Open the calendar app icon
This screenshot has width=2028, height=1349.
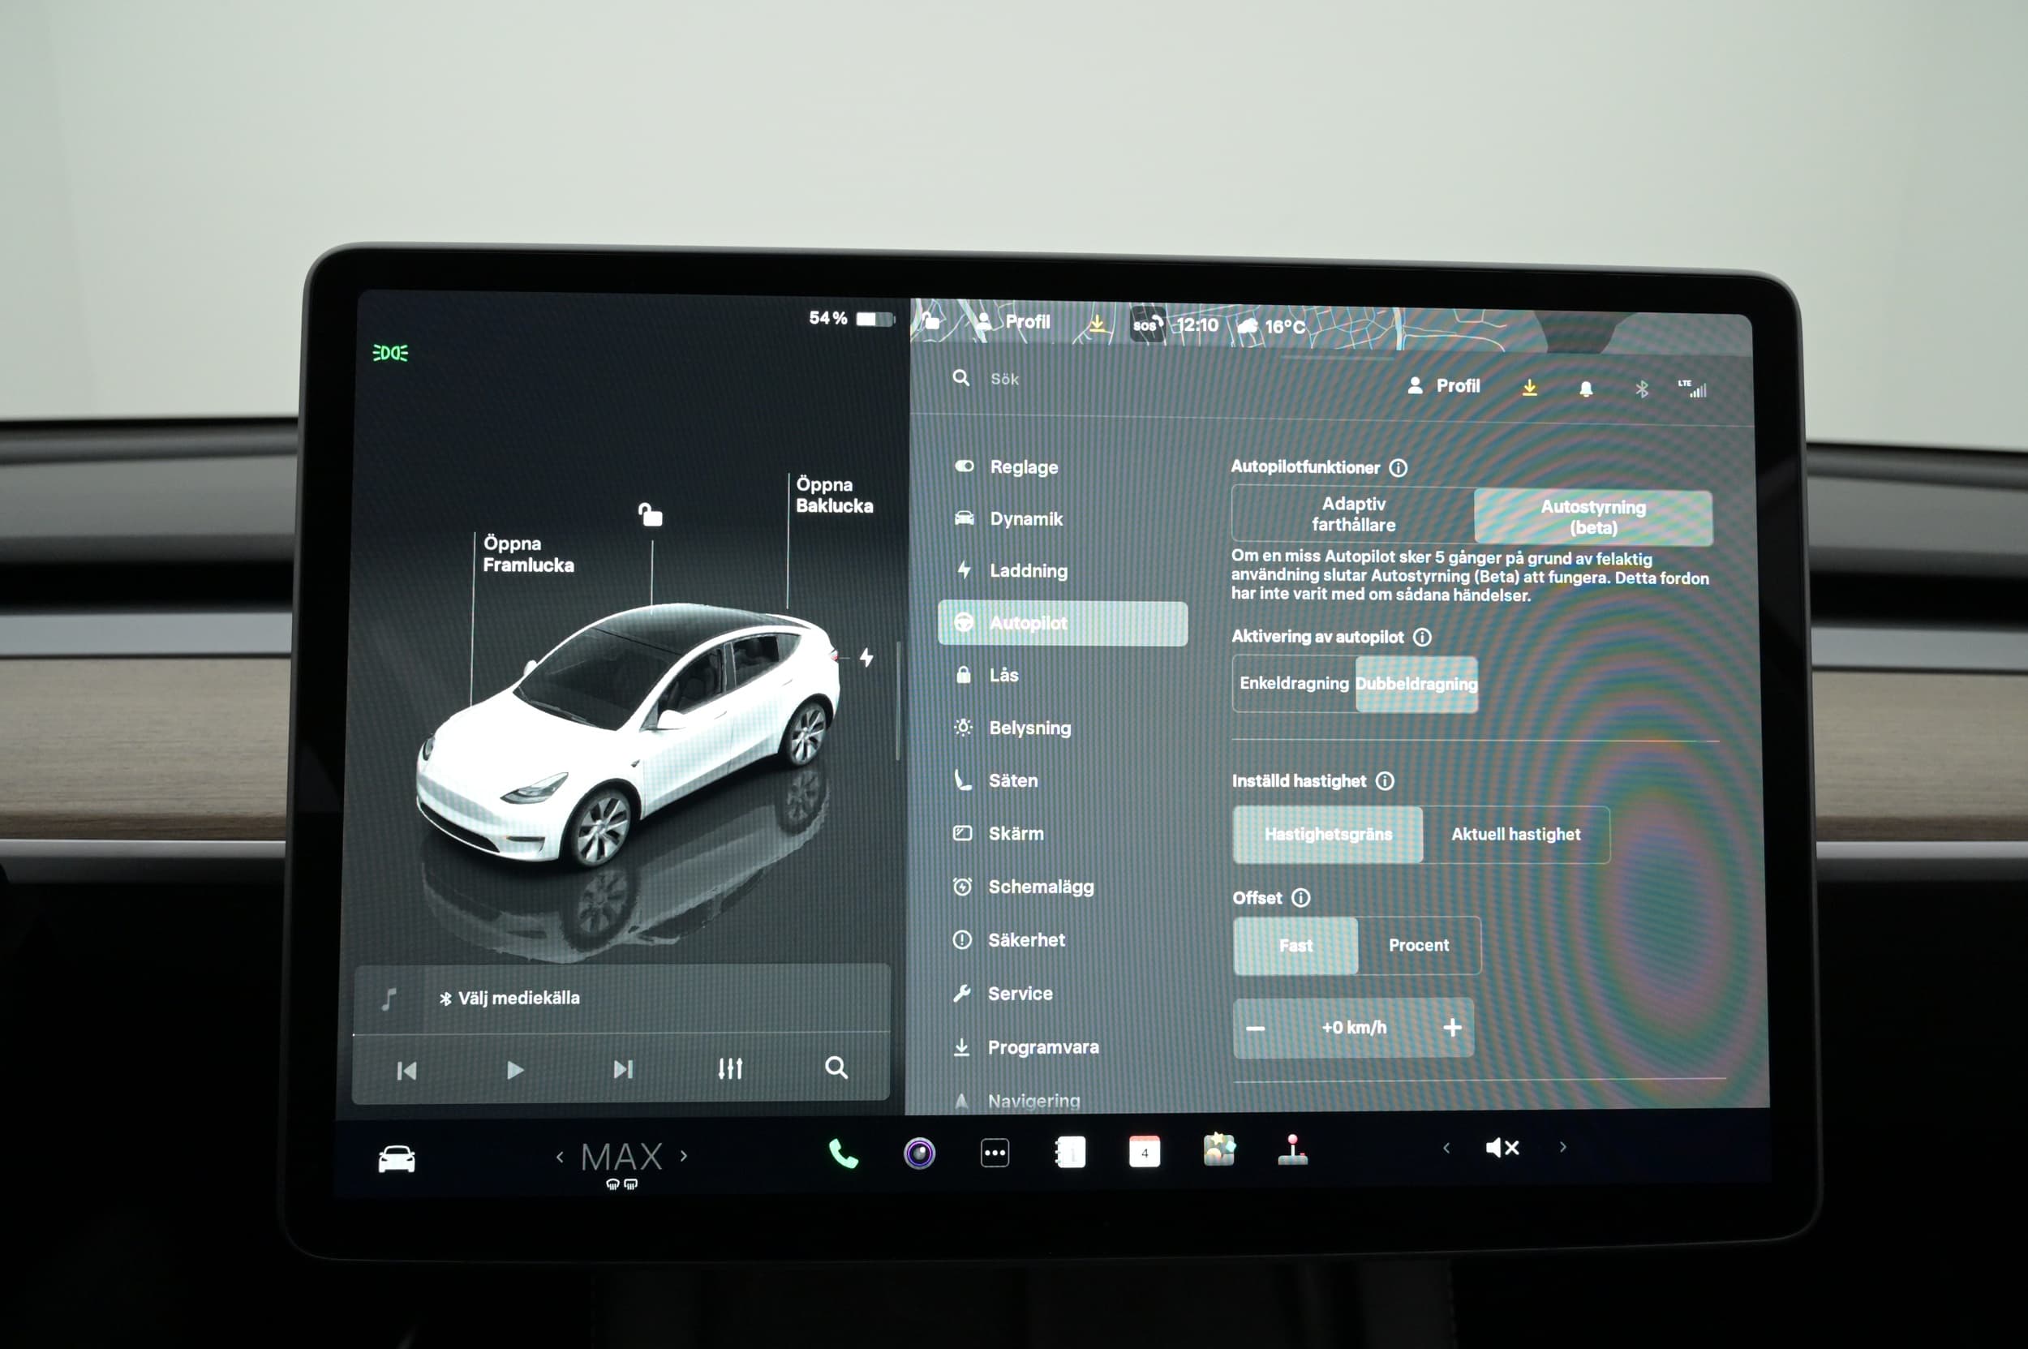tap(1145, 1152)
